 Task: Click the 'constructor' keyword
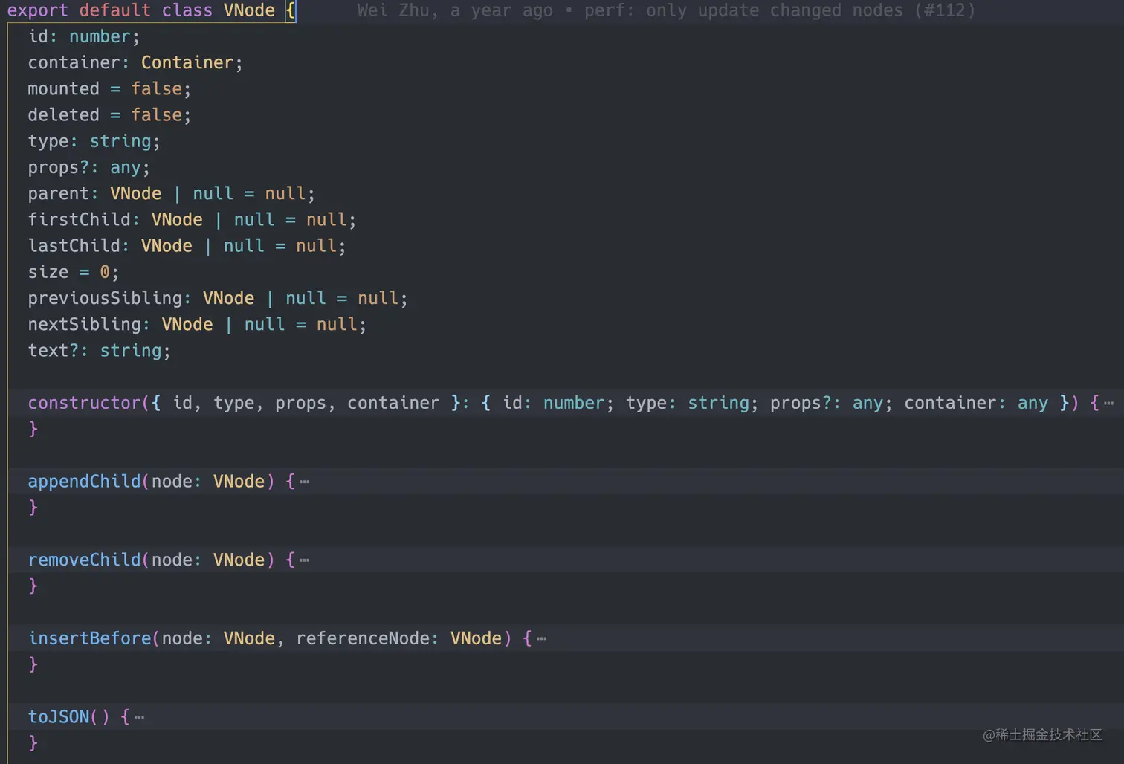pyautogui.click(x=84, y=403)
